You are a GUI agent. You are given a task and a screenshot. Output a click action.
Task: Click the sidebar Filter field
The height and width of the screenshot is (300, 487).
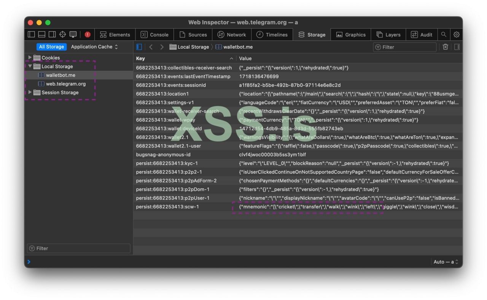[79, 248]
